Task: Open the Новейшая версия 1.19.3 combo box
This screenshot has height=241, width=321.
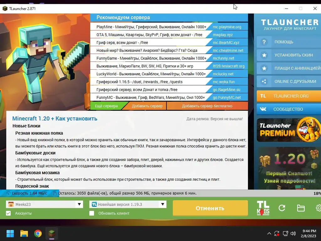Action: (128, 204)
